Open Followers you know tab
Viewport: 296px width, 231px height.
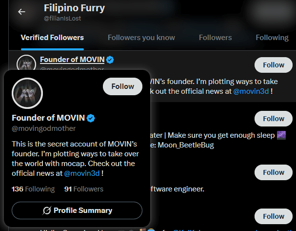pos(141,38)
